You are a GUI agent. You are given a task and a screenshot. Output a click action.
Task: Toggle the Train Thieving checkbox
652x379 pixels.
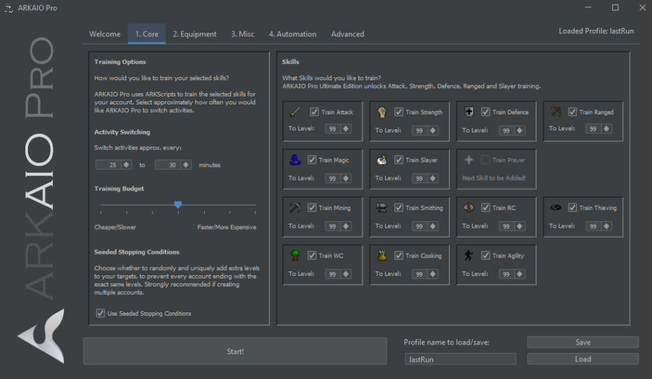(572, 208)
